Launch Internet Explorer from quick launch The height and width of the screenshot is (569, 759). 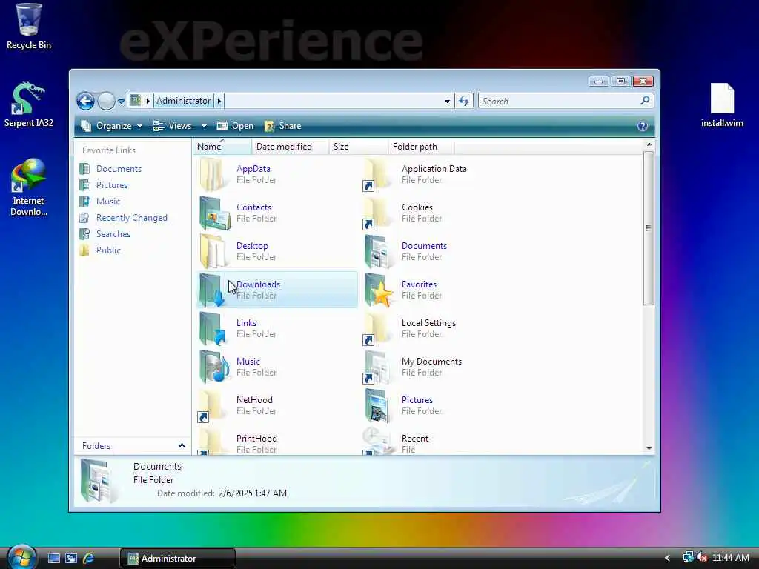(x=89, y=559)
